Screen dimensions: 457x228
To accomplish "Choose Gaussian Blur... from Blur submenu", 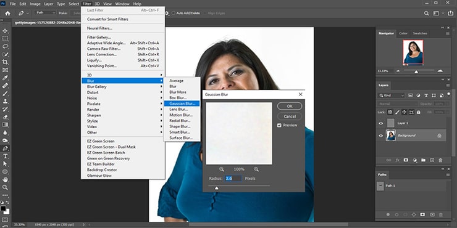I will tap(182, 104).
